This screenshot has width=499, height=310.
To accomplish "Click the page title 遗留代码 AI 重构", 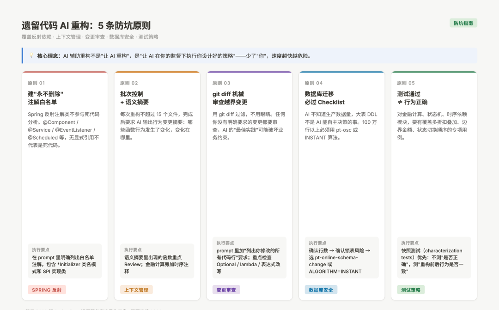I will tap(86, 25).
